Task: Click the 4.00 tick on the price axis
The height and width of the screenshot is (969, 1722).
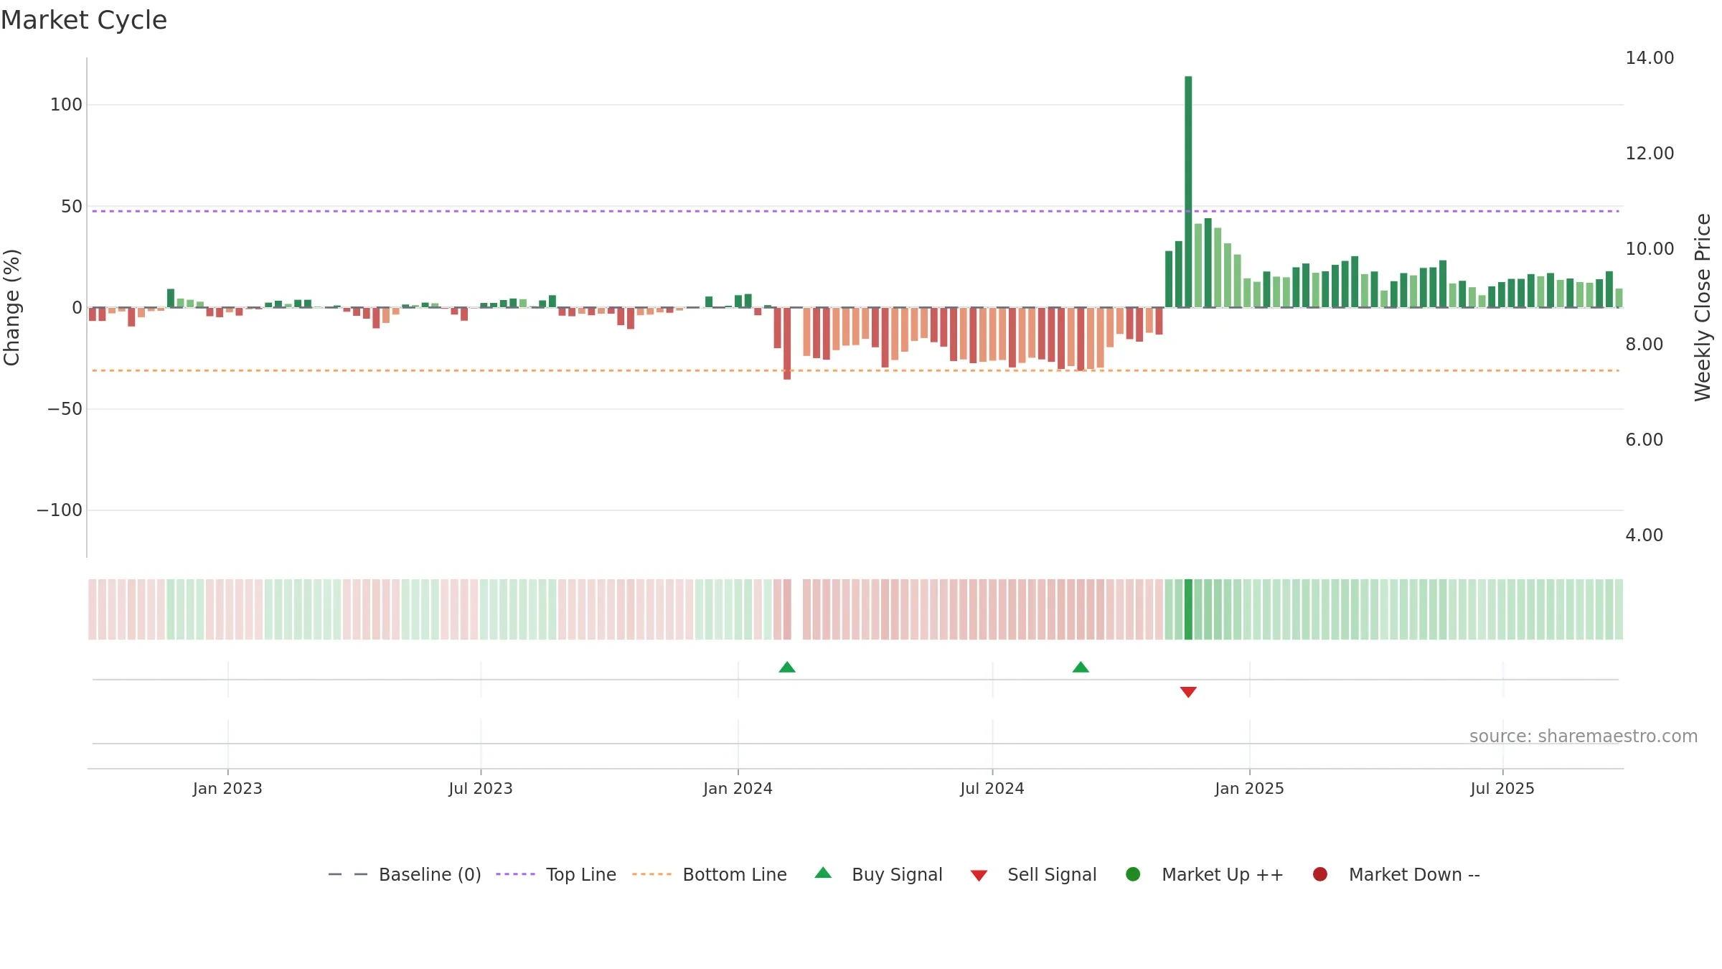Action: pyautogui.click(x=1644, y=535)
